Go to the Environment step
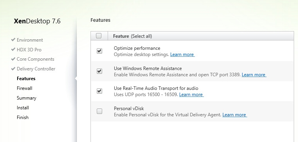 [x=30, y=40]
